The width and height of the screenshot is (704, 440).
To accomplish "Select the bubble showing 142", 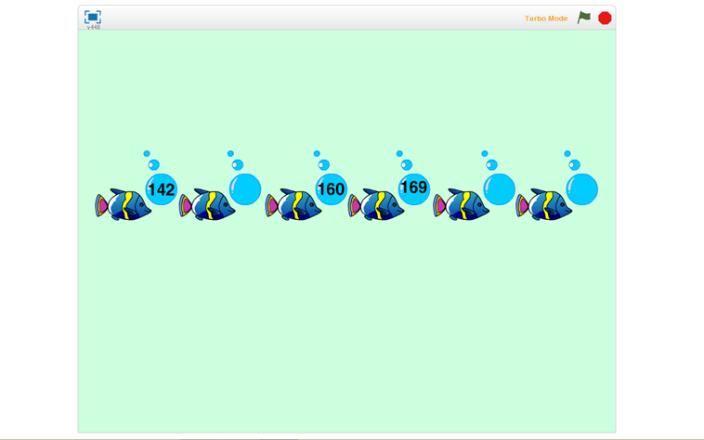I will click(162, 189).
